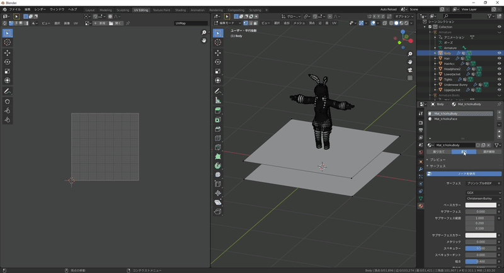Click the camera view icon in viewport
Image resolution: width=504 pixels, height=273 pixels.
pyautogui.click(x=410, y=70)
